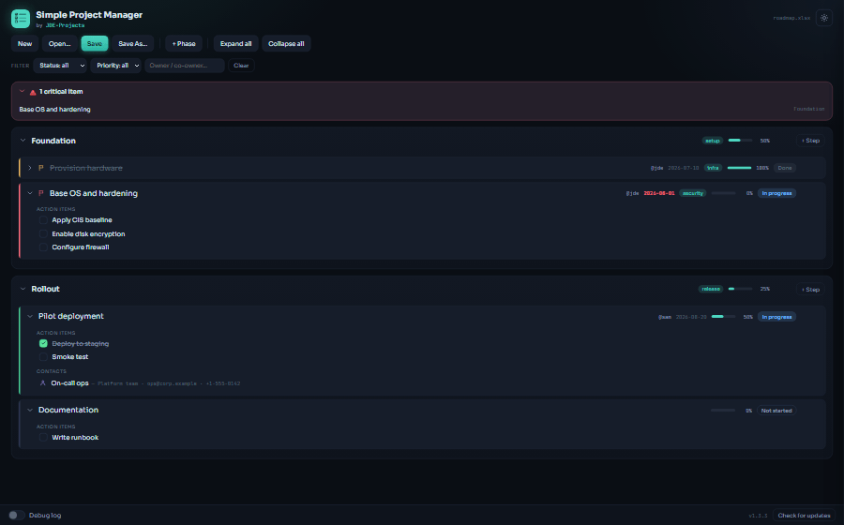Check the Apply CIS baseline checkbox

43,220
